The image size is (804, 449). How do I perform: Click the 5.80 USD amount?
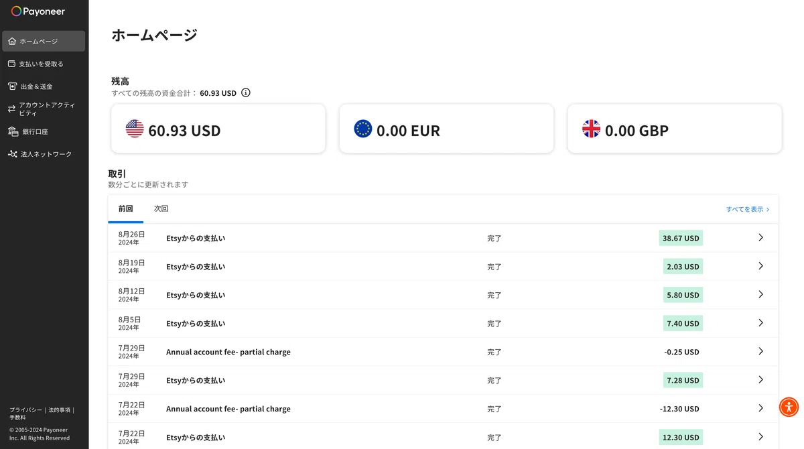pos(683,295)
